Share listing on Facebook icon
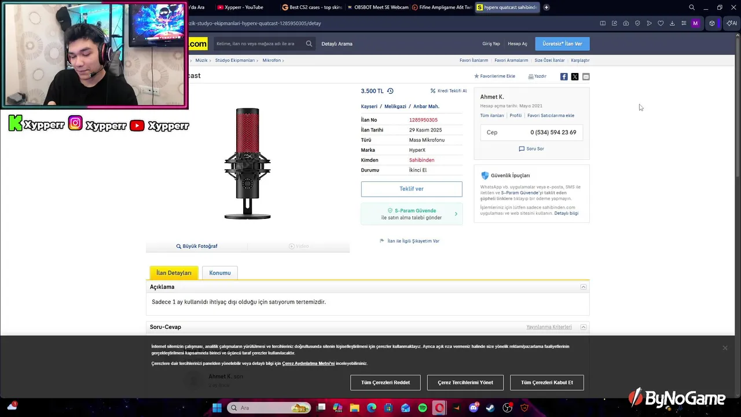The height and width of the screenshot is (417, 741). [564, 76]
